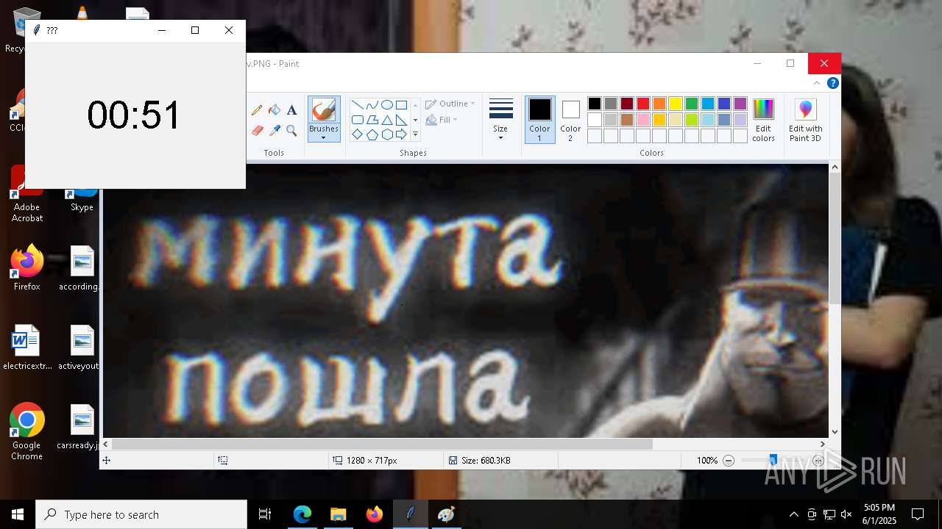The image size is (942, 529).
Task: Select the Color picker eyedropper tool
Action: pos(275,131)
